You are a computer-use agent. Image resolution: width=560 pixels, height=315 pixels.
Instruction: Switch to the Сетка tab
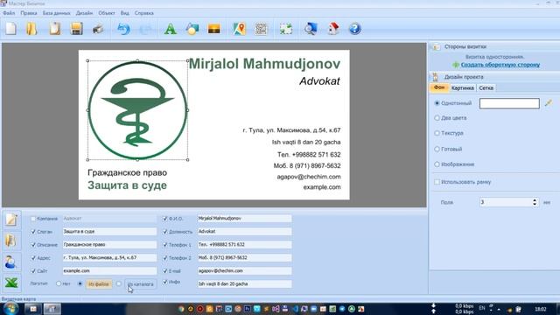(x=486, y=87)
